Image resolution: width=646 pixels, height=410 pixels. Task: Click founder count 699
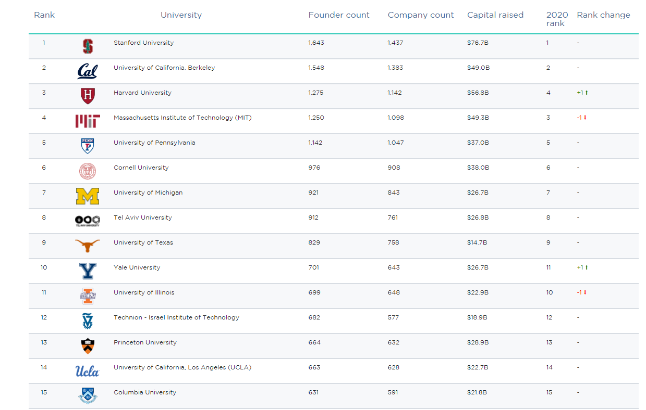(x=314, y=292)
